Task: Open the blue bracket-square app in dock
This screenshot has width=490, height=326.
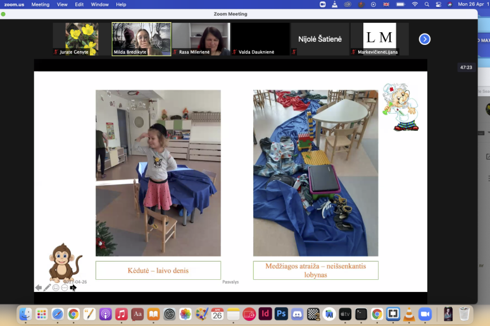Action: click(x=393, y=314)
